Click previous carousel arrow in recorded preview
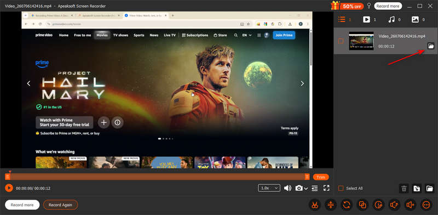 point(29,83)
